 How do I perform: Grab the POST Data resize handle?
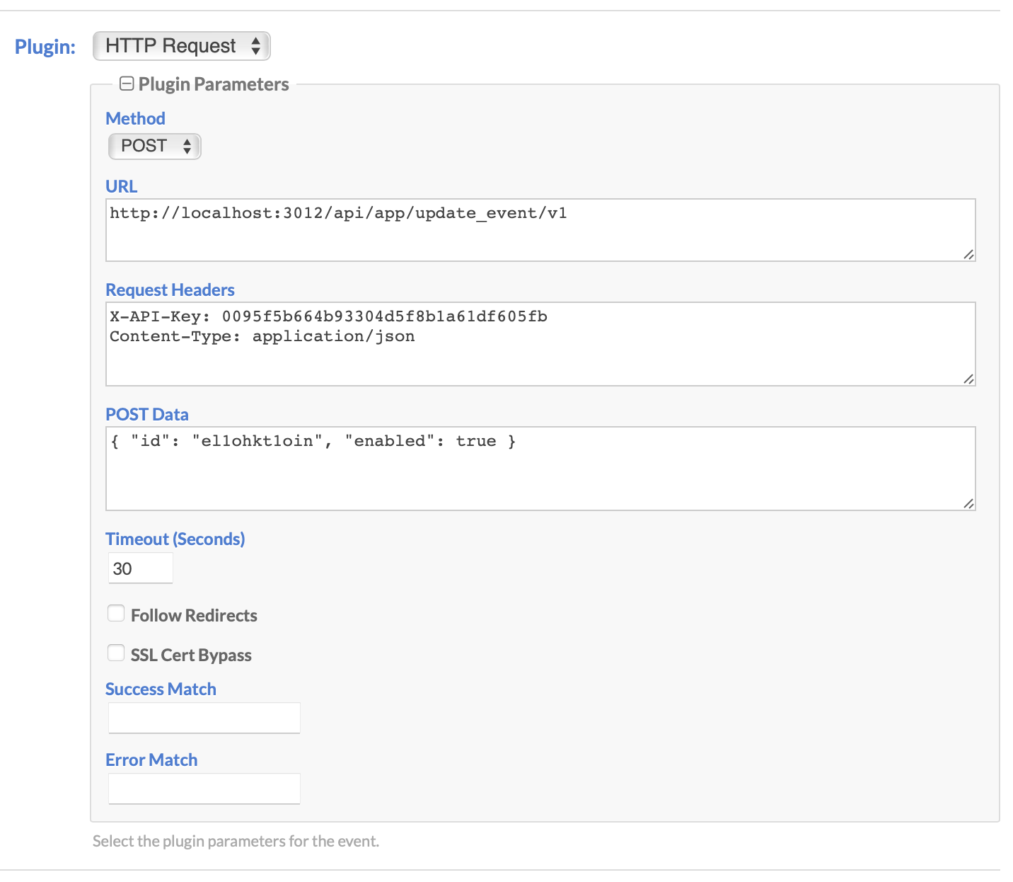(x=968, y=504)
